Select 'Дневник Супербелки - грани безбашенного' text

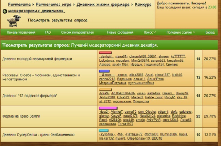(x=38, y=135)
